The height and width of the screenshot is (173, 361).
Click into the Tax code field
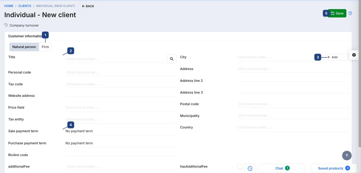click(x=121, y=84)
